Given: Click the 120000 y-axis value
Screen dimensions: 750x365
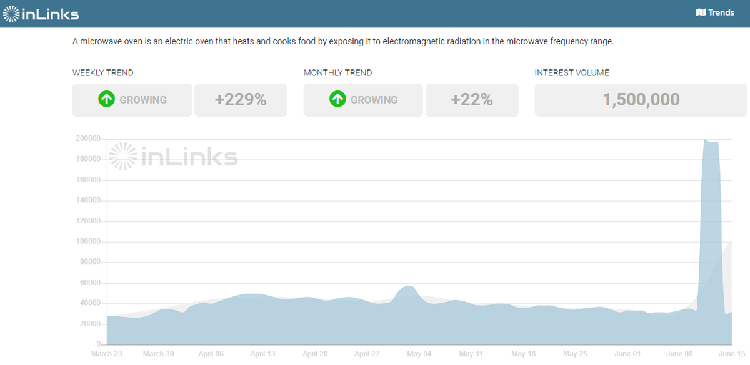Looking at the screenshot, I should click(88, 221).
